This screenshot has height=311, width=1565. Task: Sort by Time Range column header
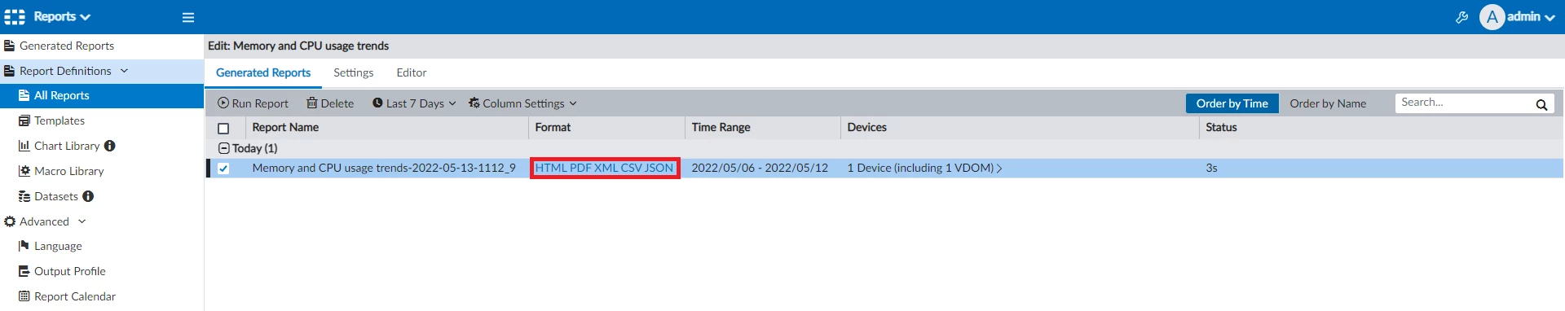coord(721,127)
